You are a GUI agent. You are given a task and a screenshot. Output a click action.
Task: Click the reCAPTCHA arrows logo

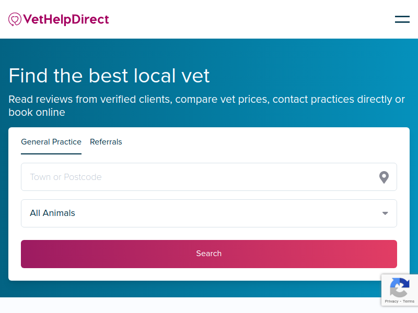[399, 287]
